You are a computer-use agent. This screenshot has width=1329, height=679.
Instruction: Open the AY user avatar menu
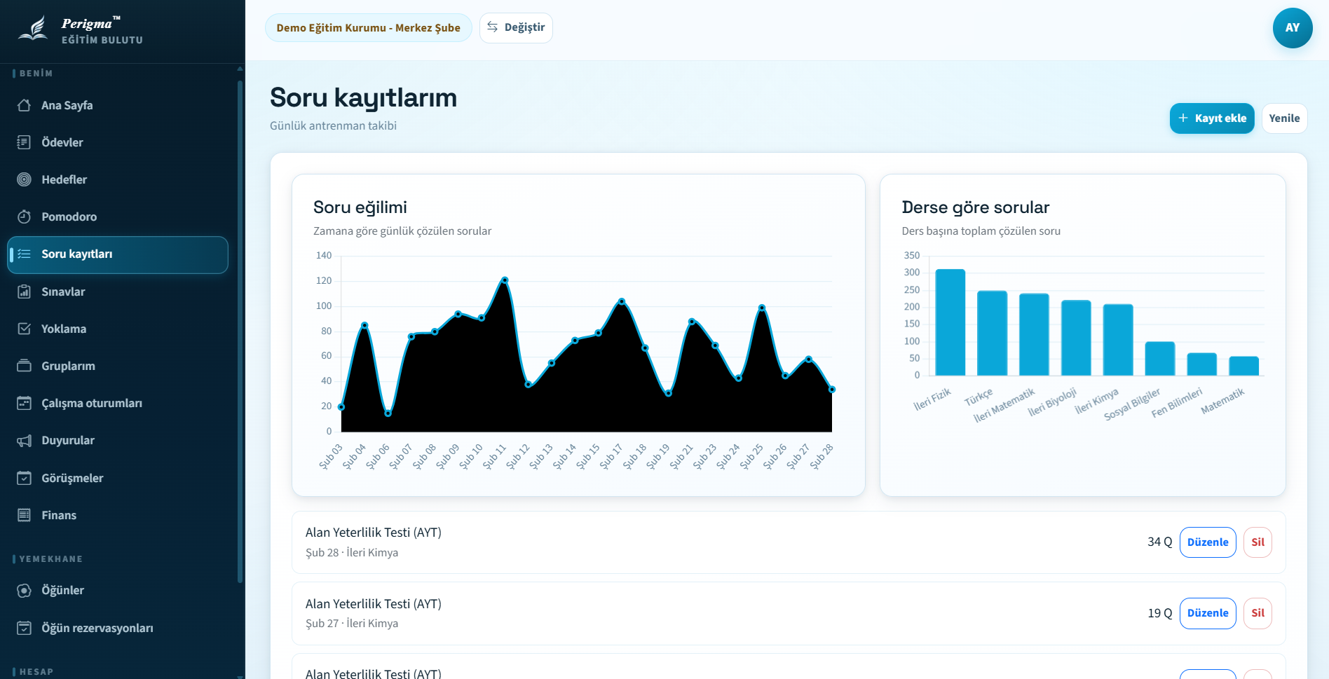pos(1292,28)
